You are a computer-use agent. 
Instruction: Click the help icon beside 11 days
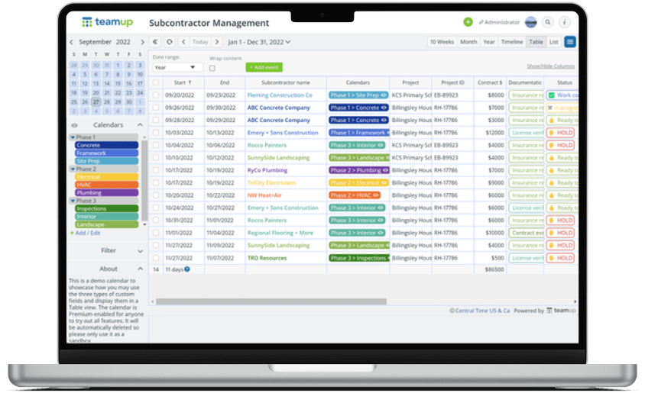pyautogui.click(x=187, y=269)
